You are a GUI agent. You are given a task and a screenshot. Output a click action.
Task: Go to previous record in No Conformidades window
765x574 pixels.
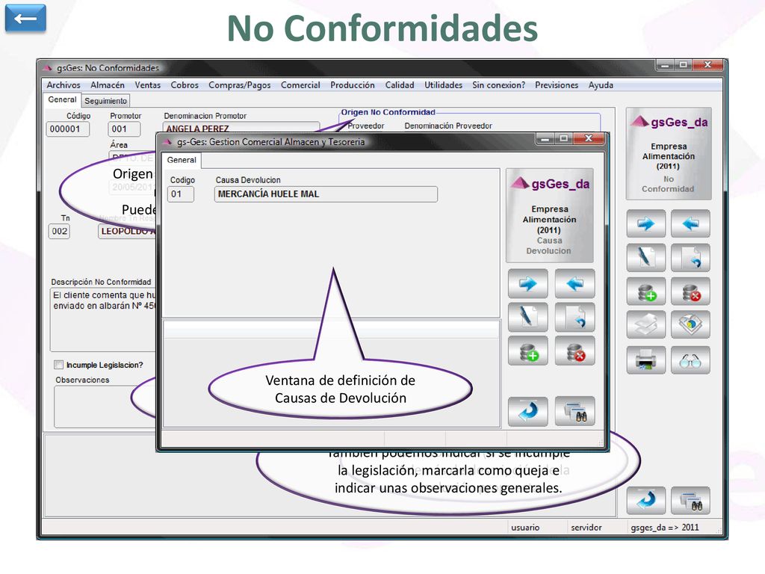point(690,223)
